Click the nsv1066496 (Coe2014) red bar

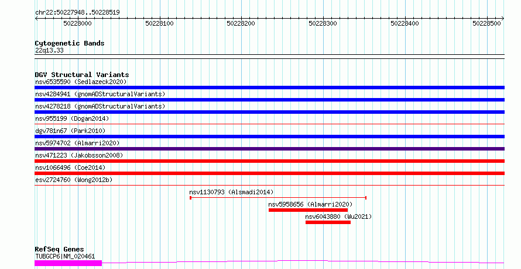tap(269, 173)
